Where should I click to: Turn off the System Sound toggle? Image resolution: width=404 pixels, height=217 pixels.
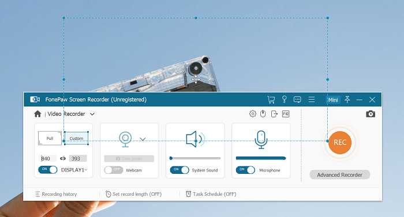pos(179,170)
